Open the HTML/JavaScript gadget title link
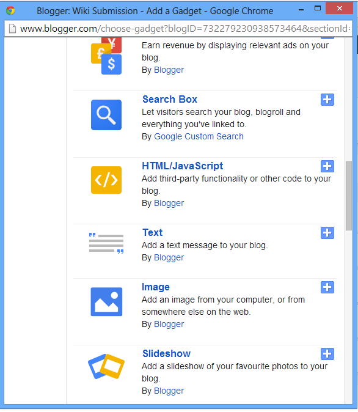The height and width of the screenshot is (412, 358). [182, 166]
